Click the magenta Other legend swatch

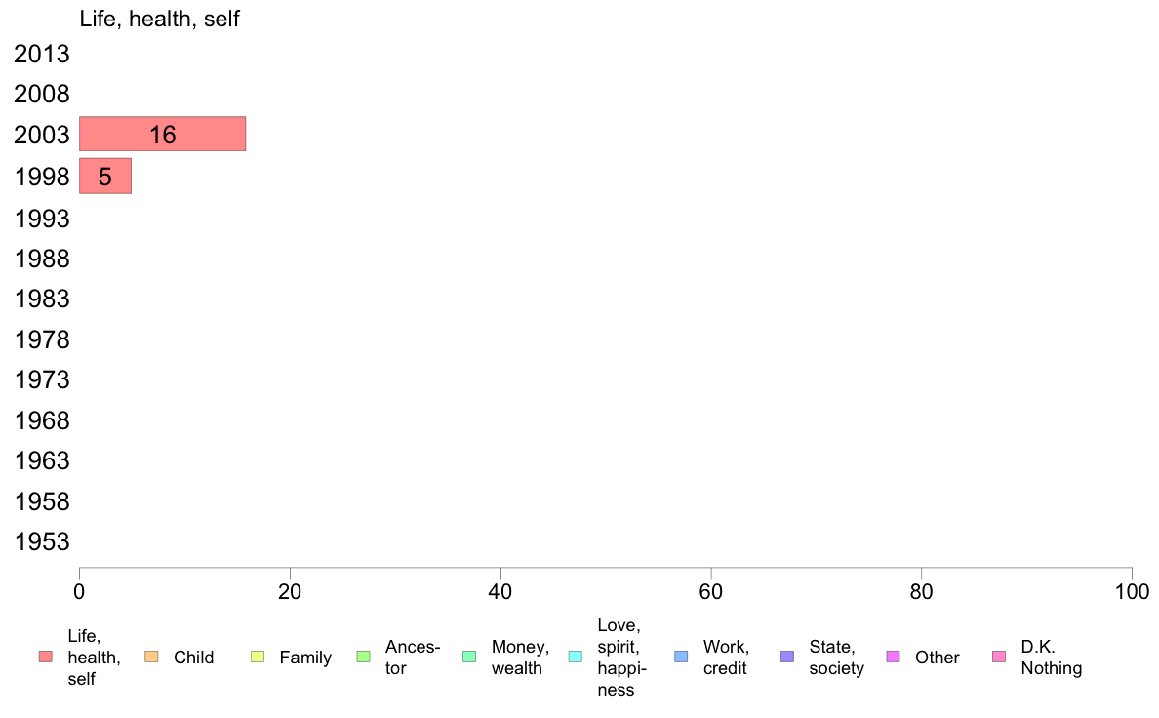point(894,657)
